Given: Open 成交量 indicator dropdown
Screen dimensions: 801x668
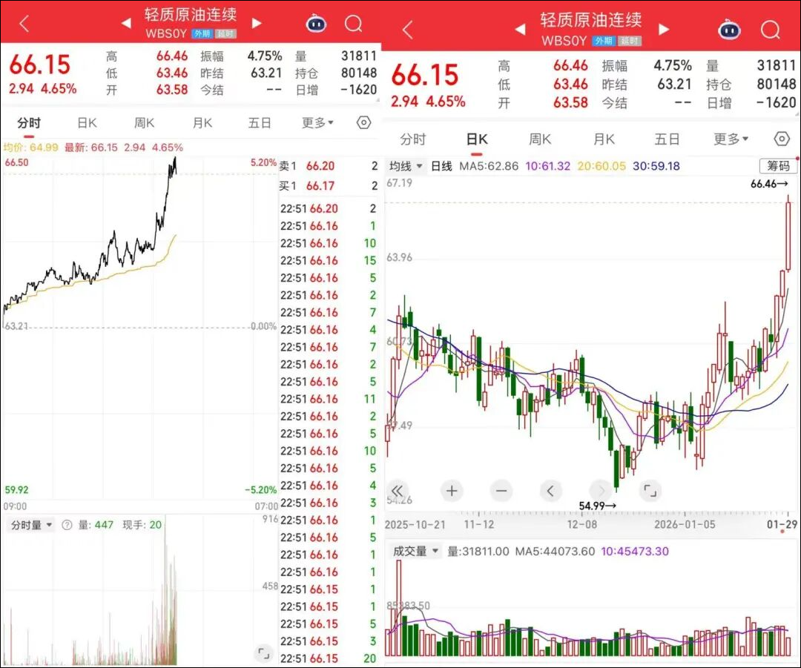Looking at the screenshot, I should tap(415, 552).
